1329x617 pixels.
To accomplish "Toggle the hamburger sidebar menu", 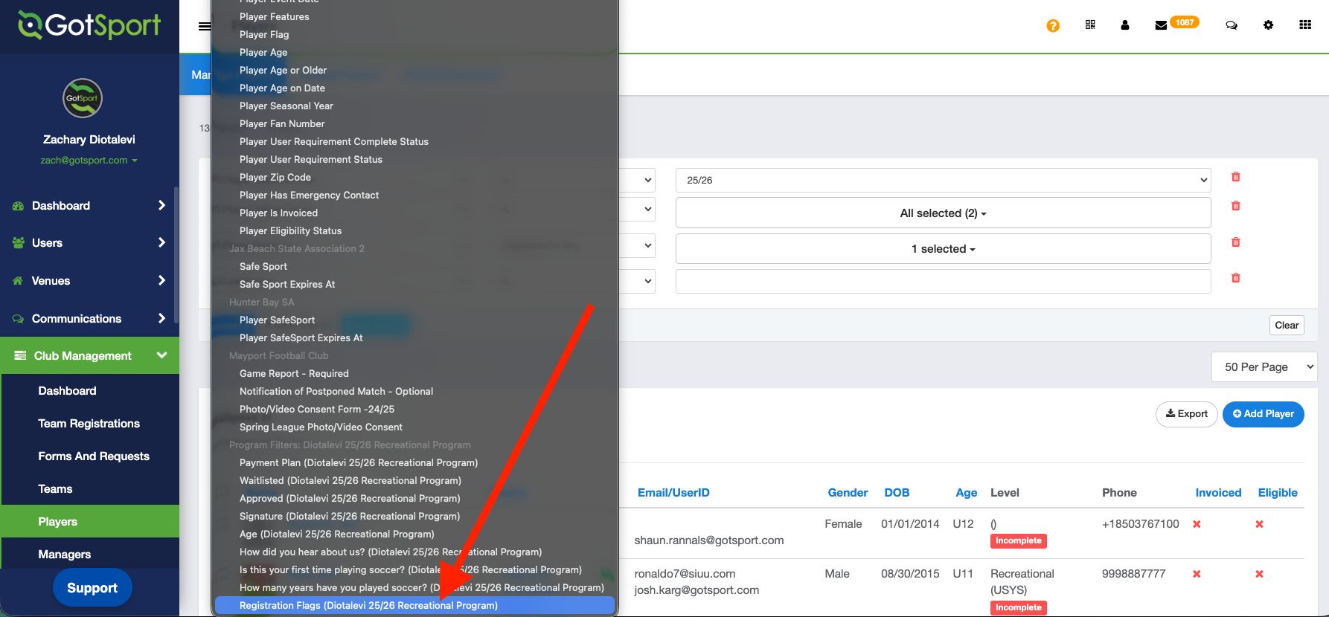I will click(204, 27).
